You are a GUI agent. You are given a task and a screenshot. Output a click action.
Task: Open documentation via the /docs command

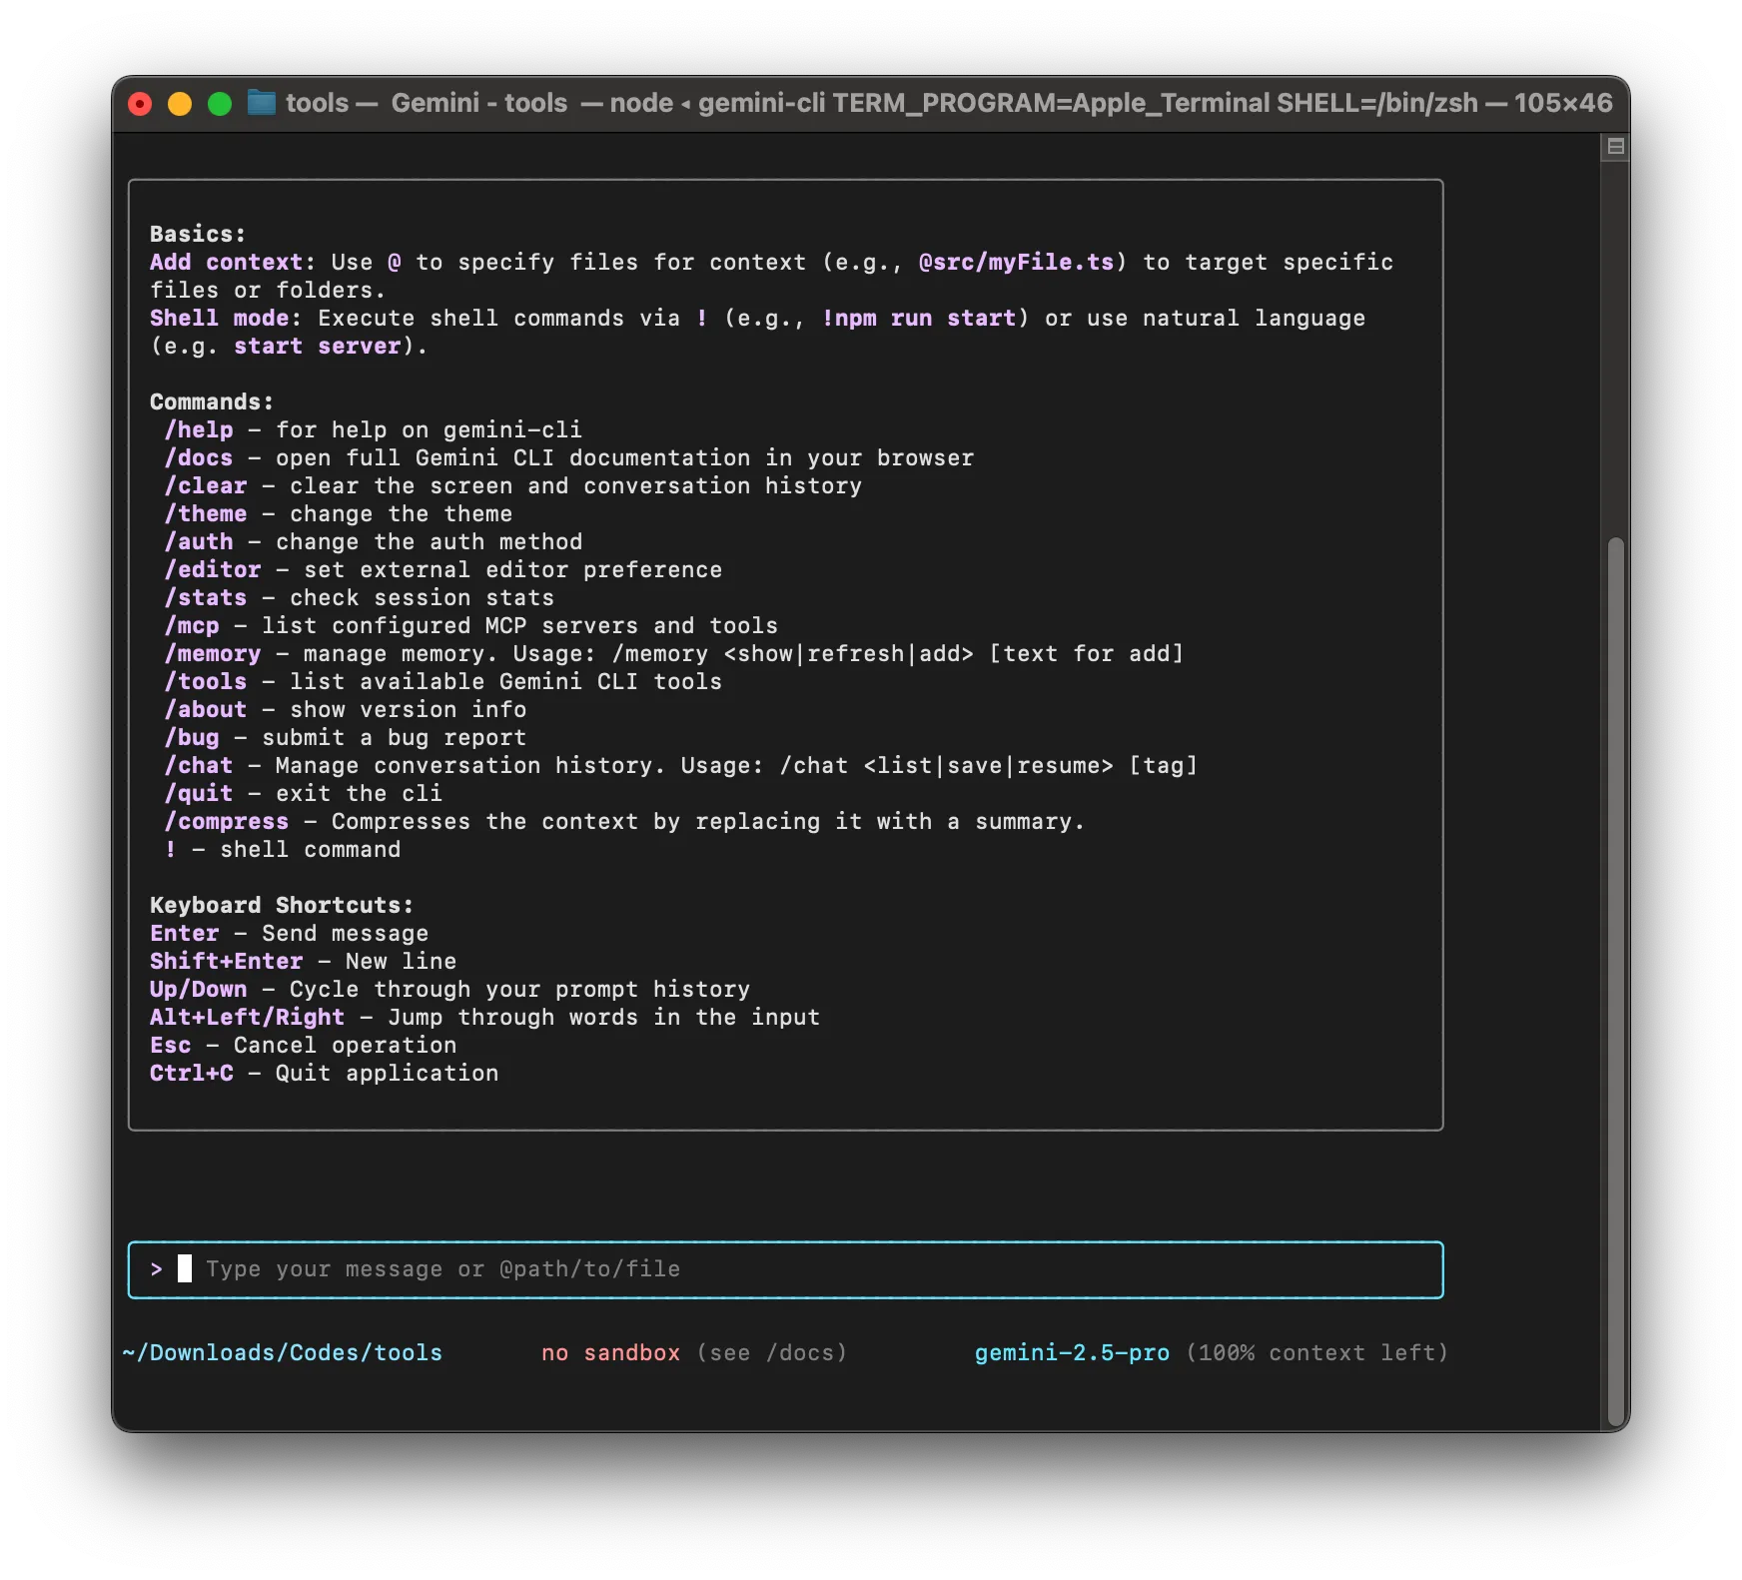click(201, 457)
